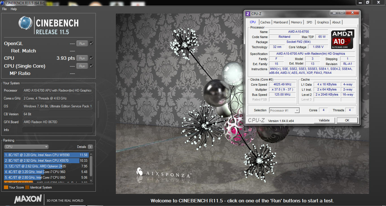Click the MAXON logo at bottom left

tap(28, 199)
